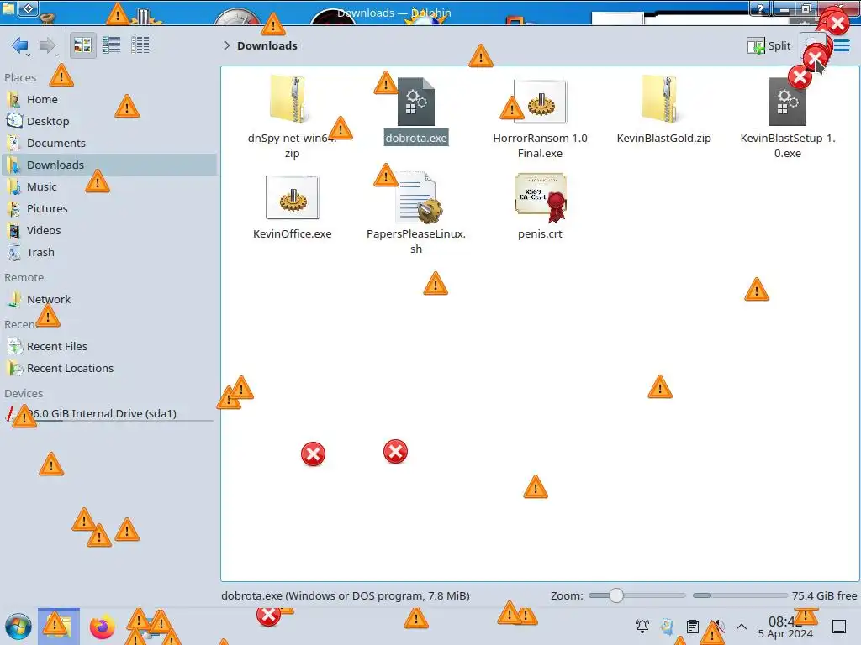
Task: Click the free disk space bar
Action: [740, 595]
